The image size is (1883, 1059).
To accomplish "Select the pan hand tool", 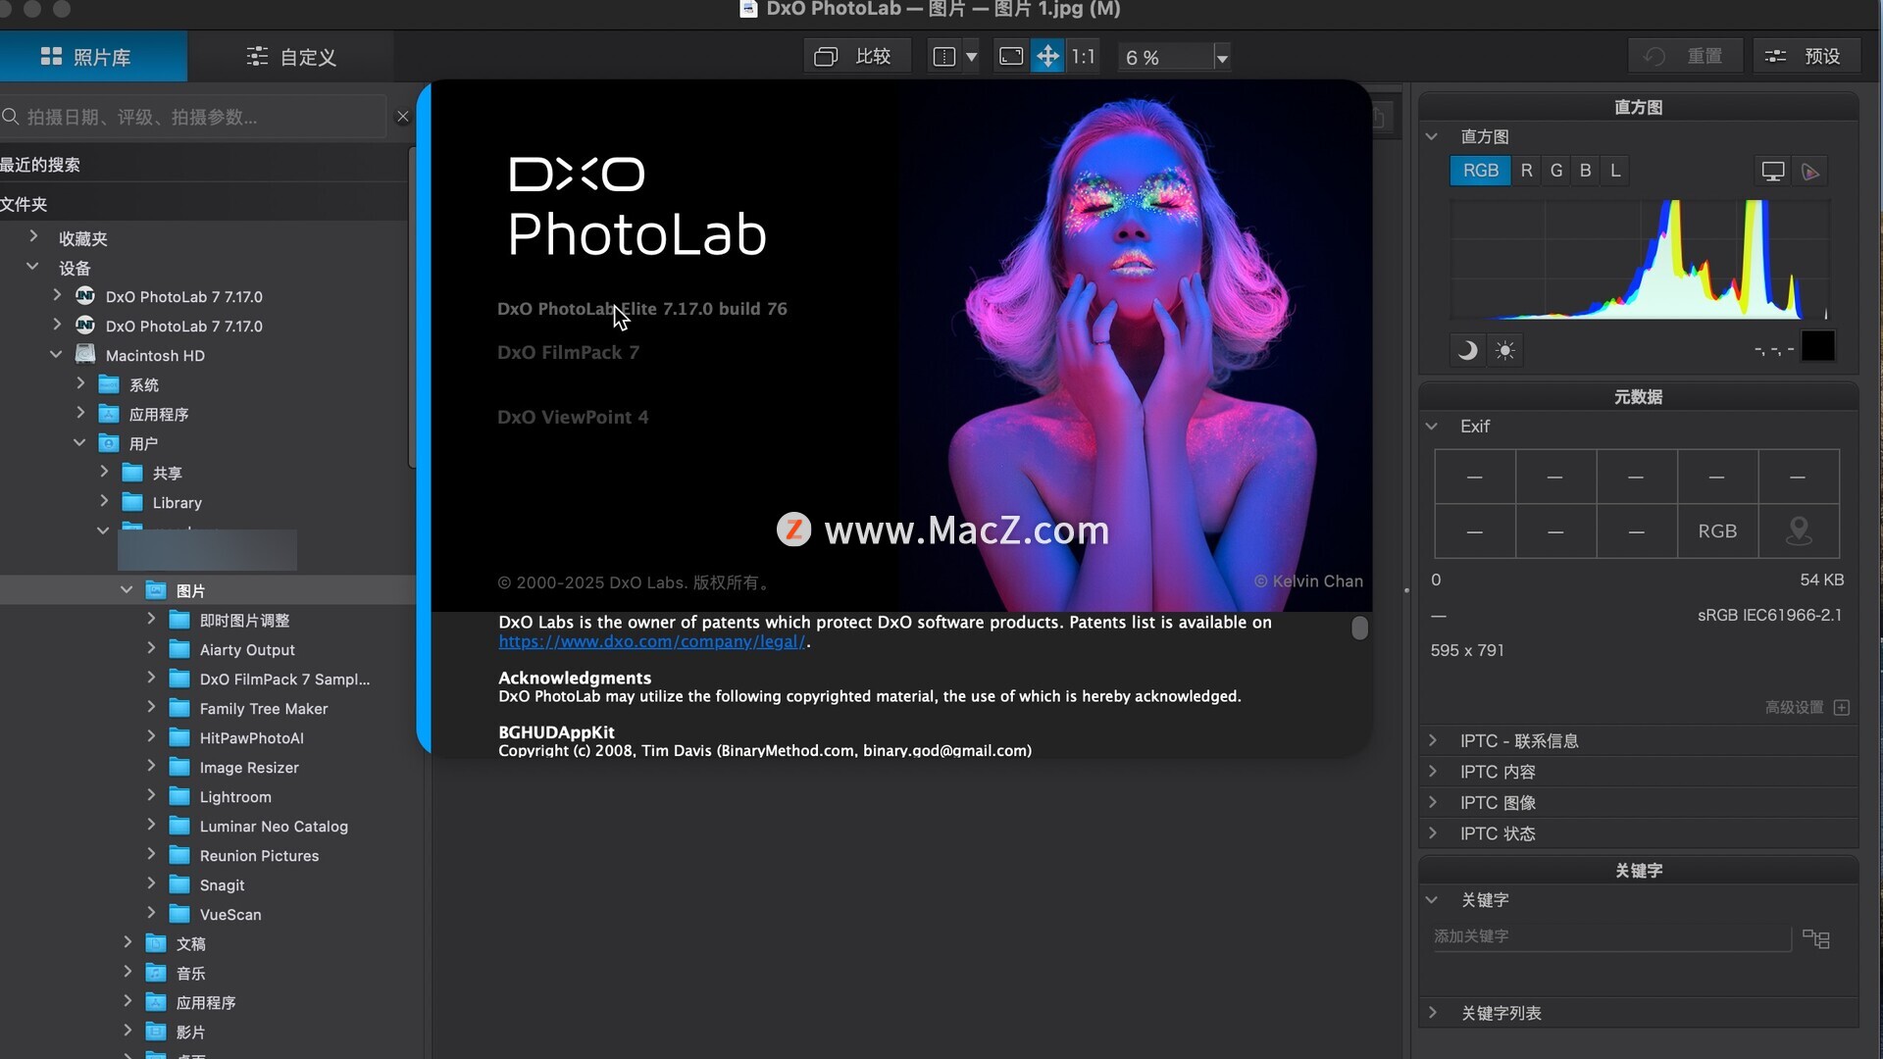I will click(1047, 56).
